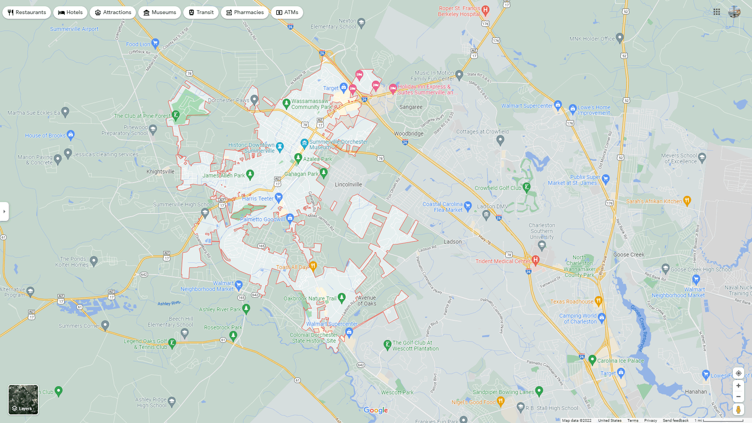The image size is (752, 423).
Task: Select MNK Holder Office marker
Action: (x=619, y=38)
